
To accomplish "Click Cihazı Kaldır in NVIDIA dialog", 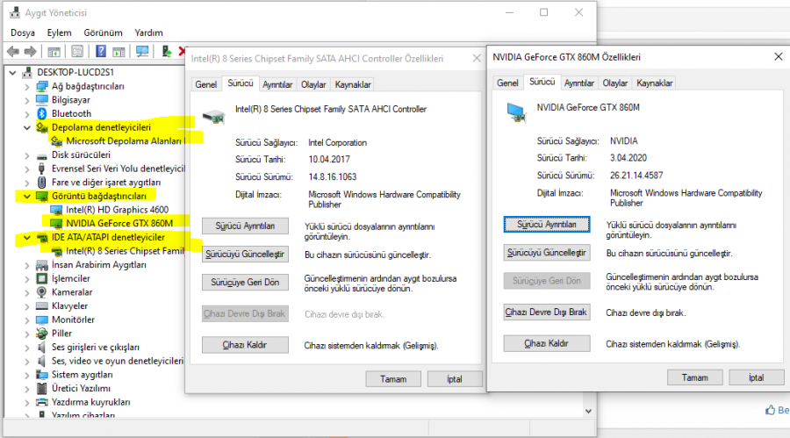I will coord(547,343).
